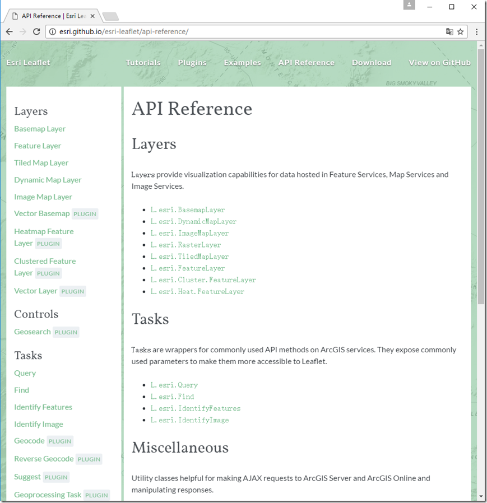The width and height of the screenshot is (487, 503).
Task: Open the Plugins nav menu item
Action: 192,63
